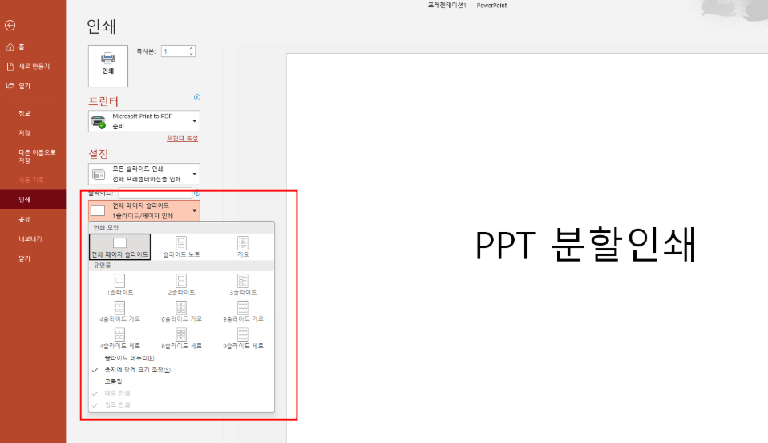This screenshot has width=768, height=443.
Task: Open the 프린터 속성 link
Action: (x=182, y=139)
